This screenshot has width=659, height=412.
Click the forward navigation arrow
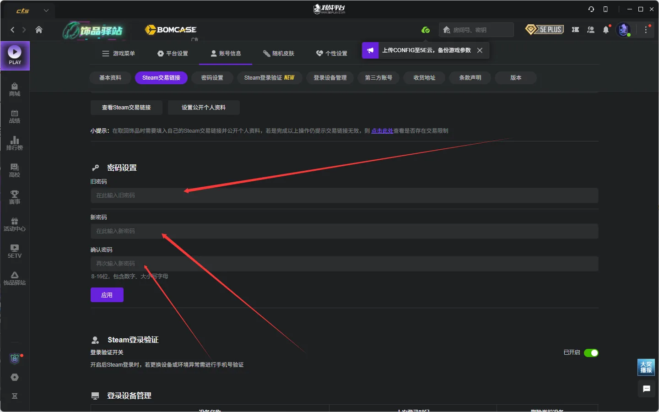point(24,30)
